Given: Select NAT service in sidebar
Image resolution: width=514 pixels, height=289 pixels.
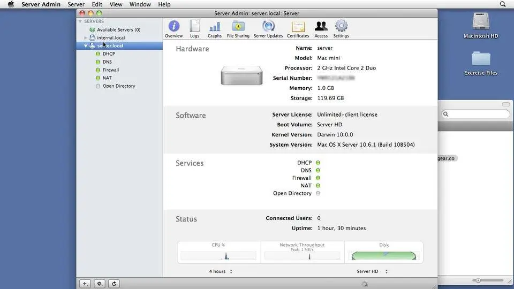Looking at the screenshot, I should click(107, 78).
